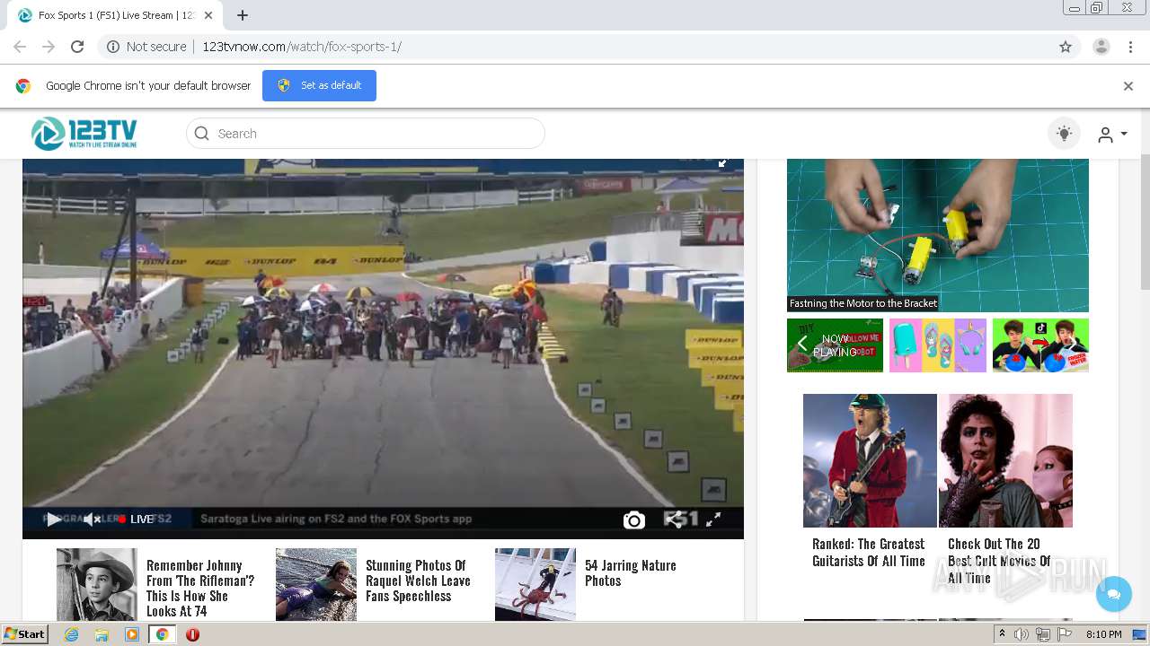Take a snapshot with camera icon

[x=634, y=519]
